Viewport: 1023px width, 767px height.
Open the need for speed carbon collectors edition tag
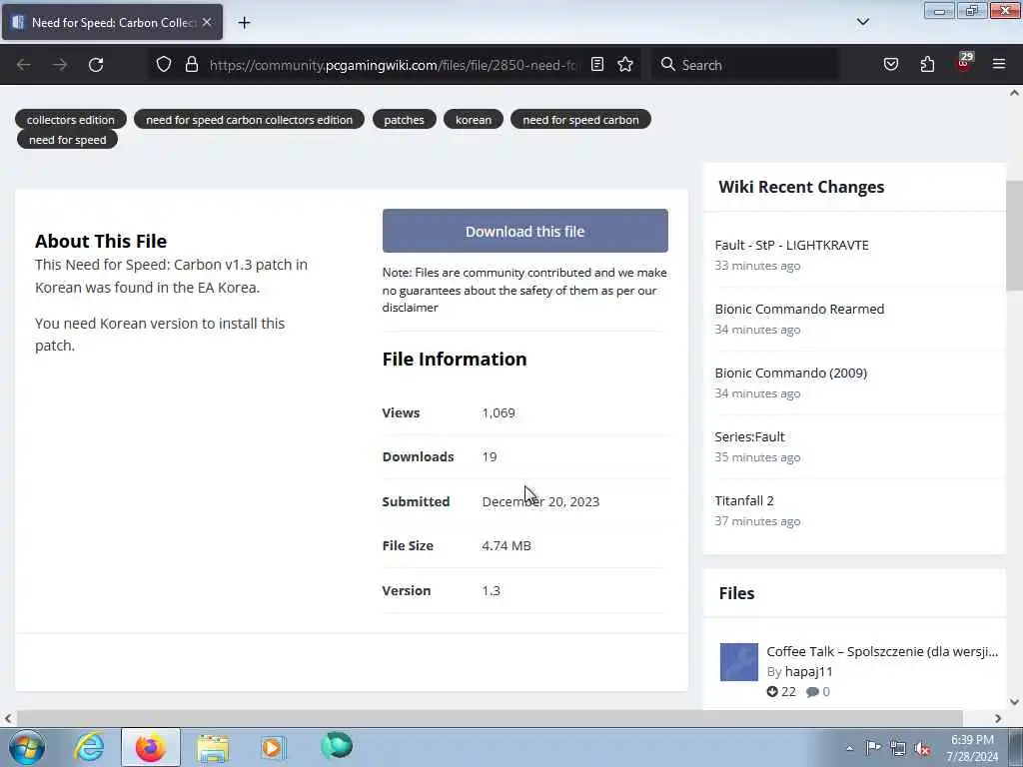coord(249,120)
